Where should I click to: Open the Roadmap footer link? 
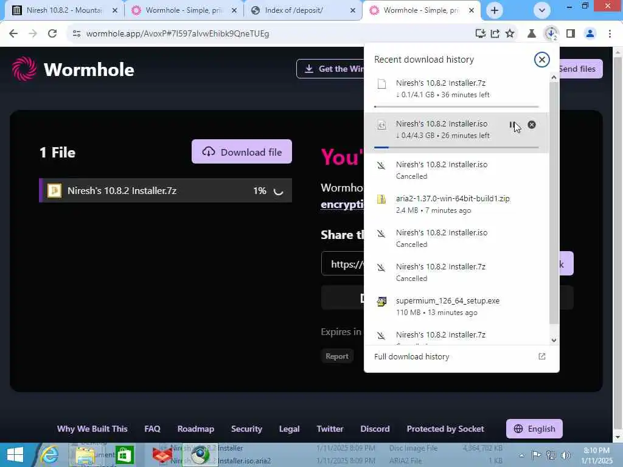click(195, 429)
